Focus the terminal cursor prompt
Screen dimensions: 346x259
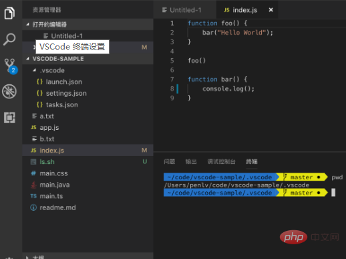[333, 192]
